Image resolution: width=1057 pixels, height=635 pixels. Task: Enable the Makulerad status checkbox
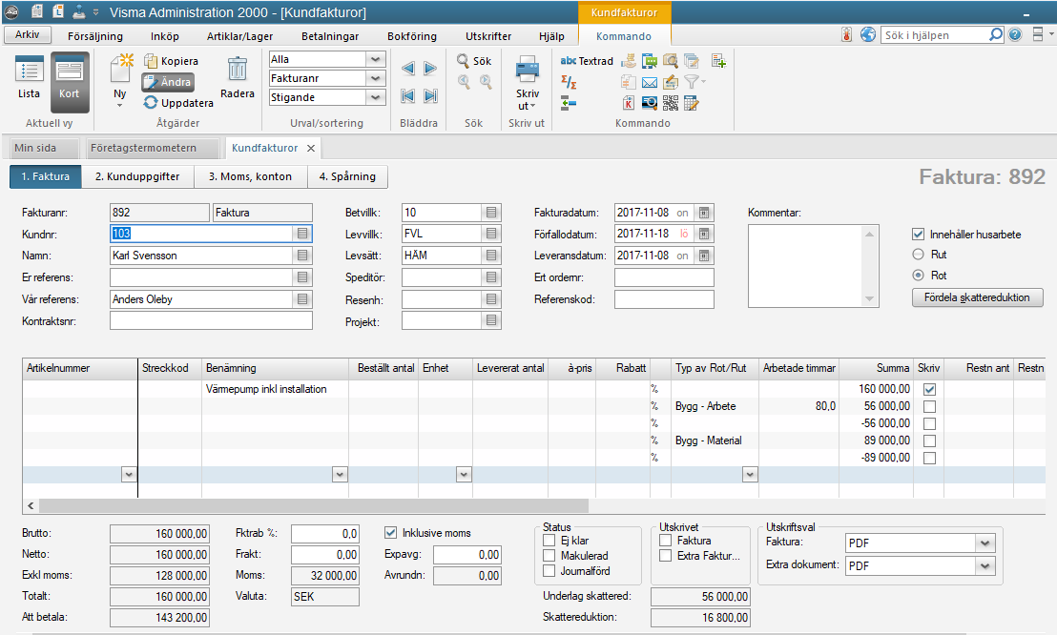(x=549, y=556)
